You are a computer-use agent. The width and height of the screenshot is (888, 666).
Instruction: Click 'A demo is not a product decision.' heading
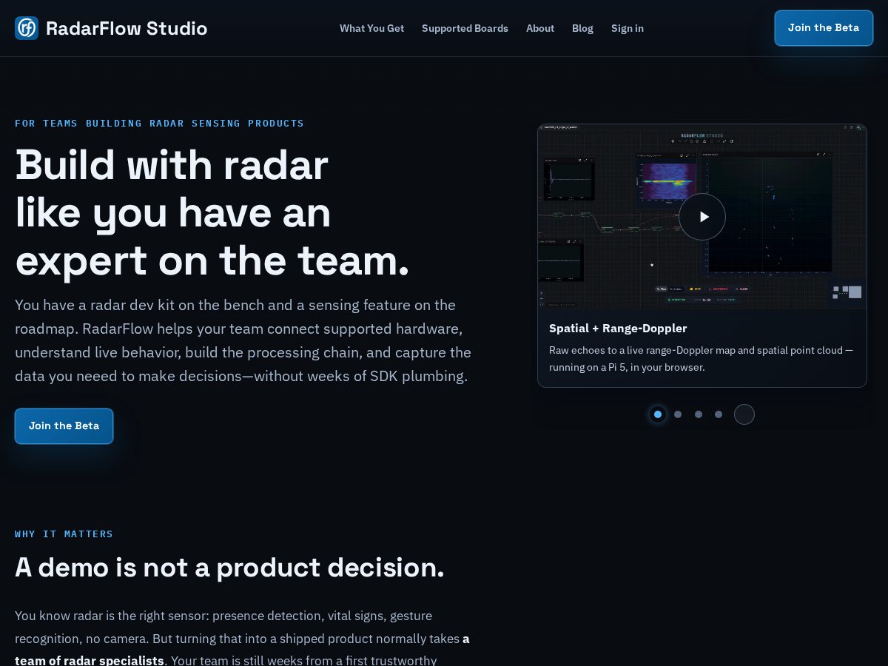pyautogui.click(x=229, y=568)
